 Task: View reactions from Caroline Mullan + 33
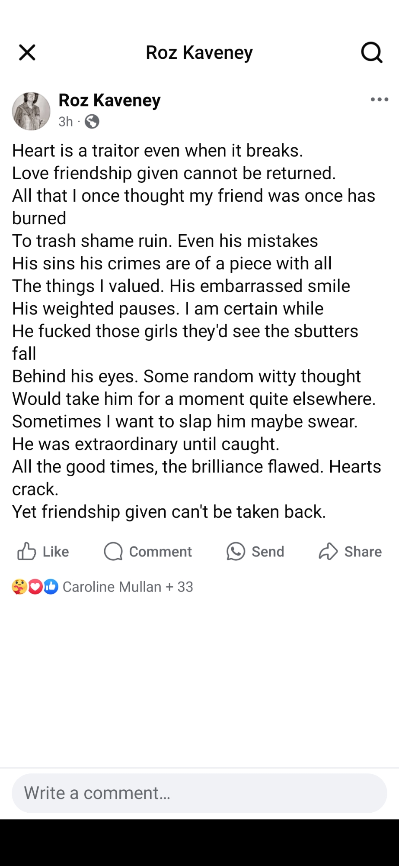[x=128, y=587]
